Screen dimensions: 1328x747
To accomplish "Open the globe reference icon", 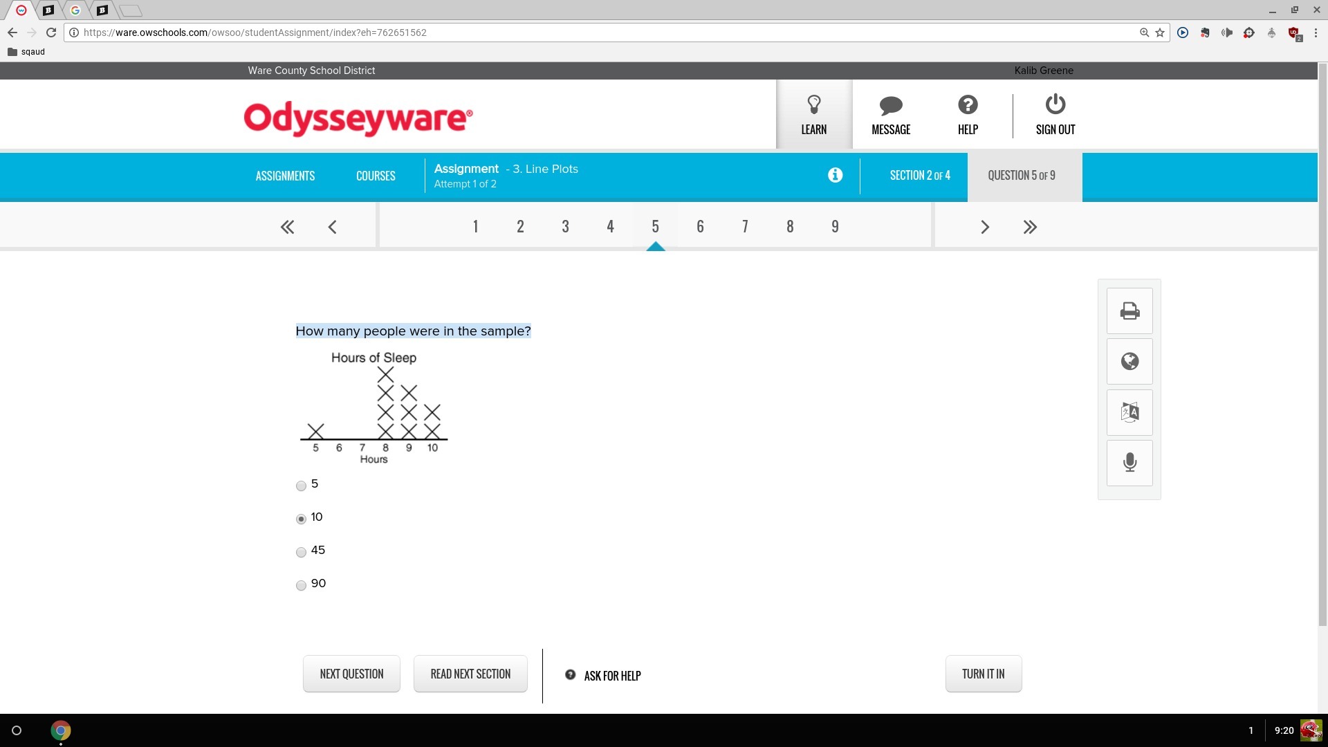I will pyautogui.click(x=1129, y=361).
